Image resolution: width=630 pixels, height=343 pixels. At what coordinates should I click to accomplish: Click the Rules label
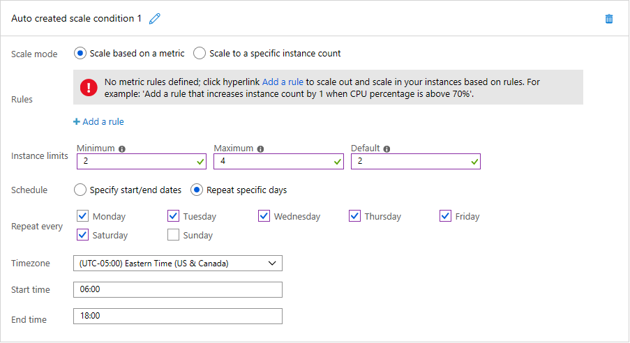22,100
